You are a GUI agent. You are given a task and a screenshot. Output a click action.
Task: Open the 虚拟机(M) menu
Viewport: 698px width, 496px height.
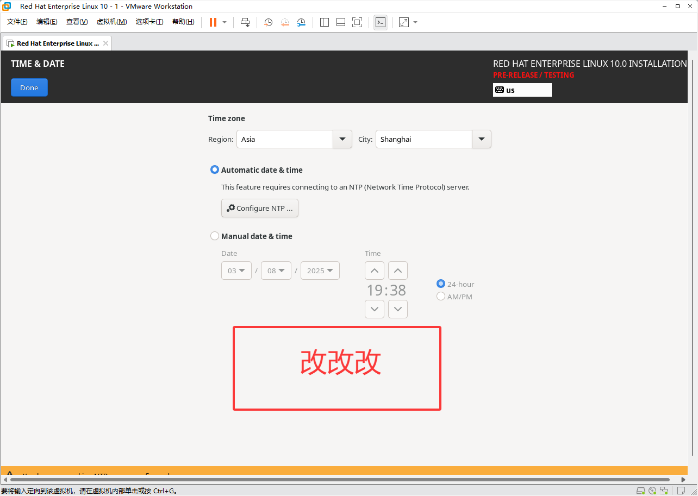[111, 22]
